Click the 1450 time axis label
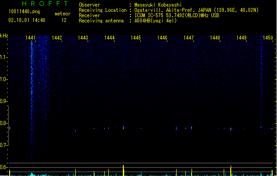The width and height of the screenshot is (277, 176). tap(268, 38)
